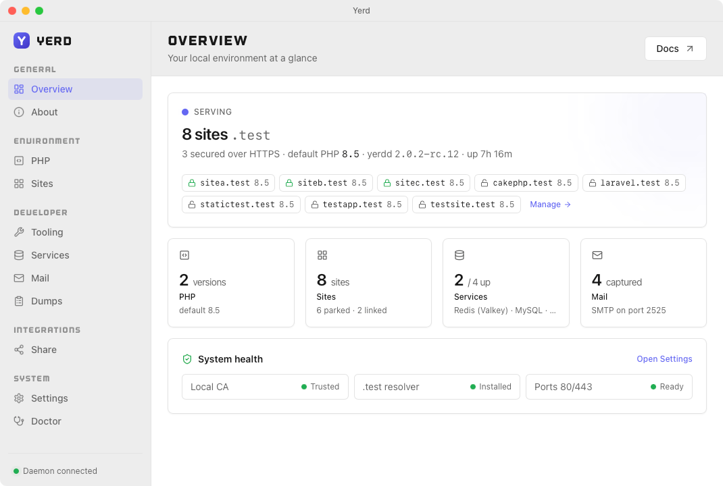Select the testapp.test 8.5 site chip
The image size is (723, 486).
pyautogui.click(x=356, y=205)
